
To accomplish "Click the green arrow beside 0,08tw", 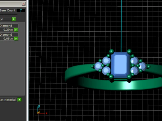I will point(16,39).
